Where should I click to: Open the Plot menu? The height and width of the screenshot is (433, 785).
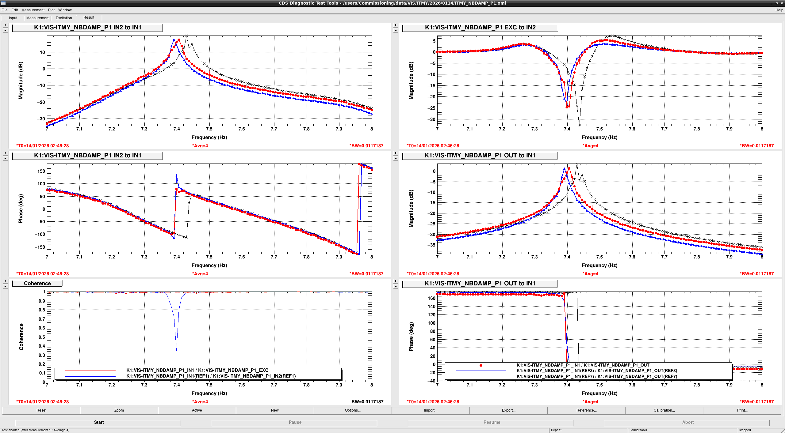[51, 10]
